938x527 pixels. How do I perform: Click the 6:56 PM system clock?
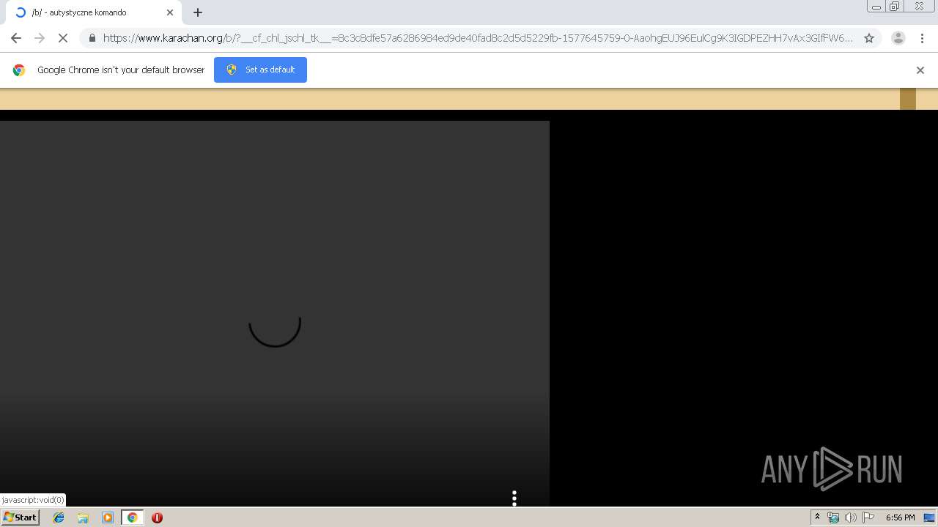click(x=900, y=517)
